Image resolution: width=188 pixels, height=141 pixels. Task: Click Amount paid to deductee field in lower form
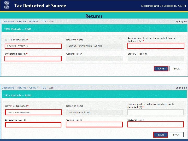(155, 112)
